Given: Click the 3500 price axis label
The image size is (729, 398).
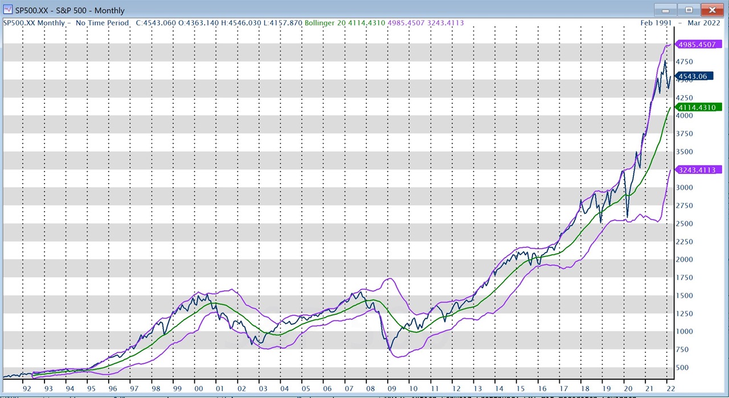Looking at the screenshot, I should coord(685,152).
